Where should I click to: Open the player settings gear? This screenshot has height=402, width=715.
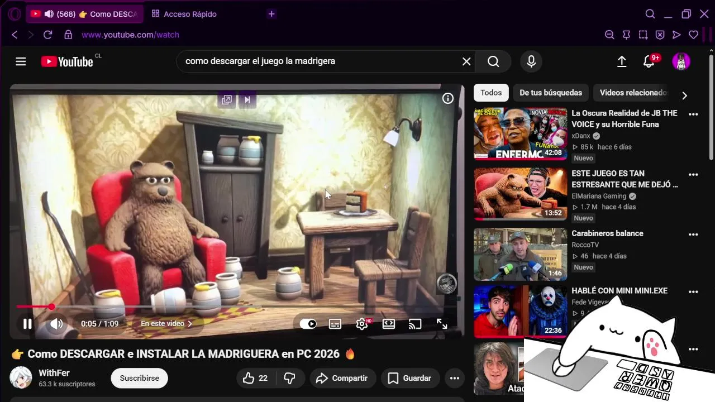(362, 324)
